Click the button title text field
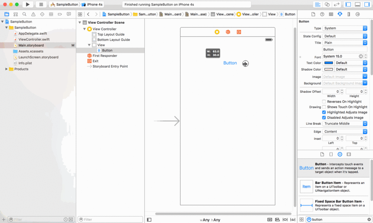Screen dimensions: 373x223 click(345, 50)
